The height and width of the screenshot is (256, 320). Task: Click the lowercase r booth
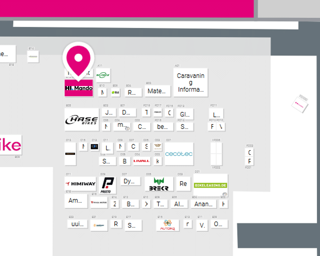point(188,224)
